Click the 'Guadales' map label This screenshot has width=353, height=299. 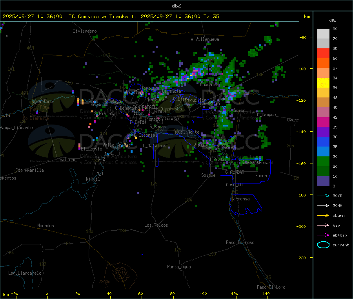pyautogui.click(x=209, y=84)
